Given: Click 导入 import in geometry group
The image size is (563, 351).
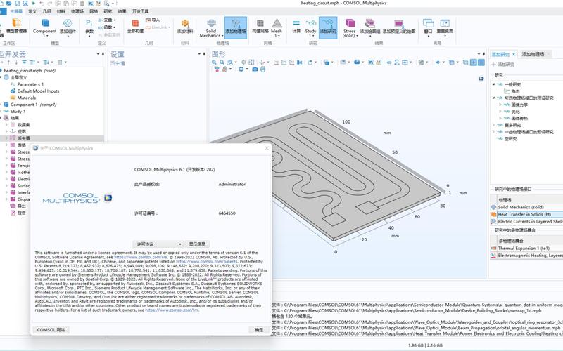Looking at the screenshot, I should coord(153,20).
